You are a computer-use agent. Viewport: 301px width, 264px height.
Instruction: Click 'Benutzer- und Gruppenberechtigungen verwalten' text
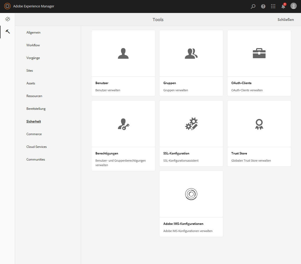pyautogui.click(x=120, y=163)
